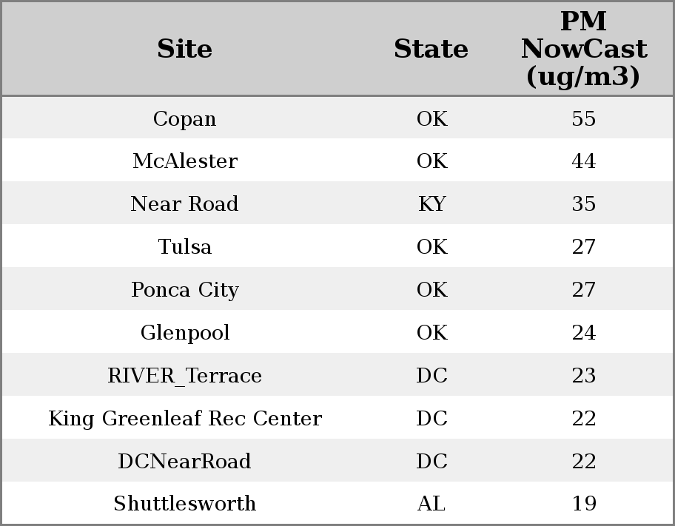Click the AL state cell
The width and height of the screenshot is (675, 526).
click(x=431, y=504)
